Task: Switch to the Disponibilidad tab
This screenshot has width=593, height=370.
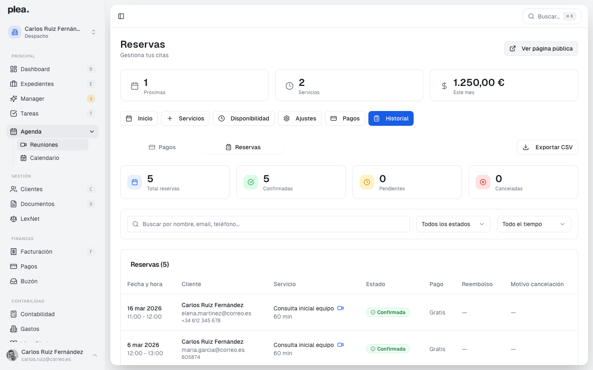Action: point(244,118)
